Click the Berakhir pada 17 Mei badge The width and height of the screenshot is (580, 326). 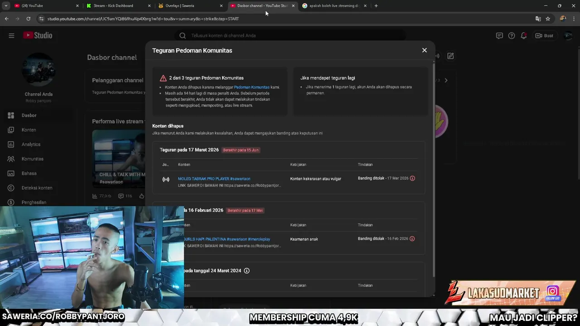245,211
